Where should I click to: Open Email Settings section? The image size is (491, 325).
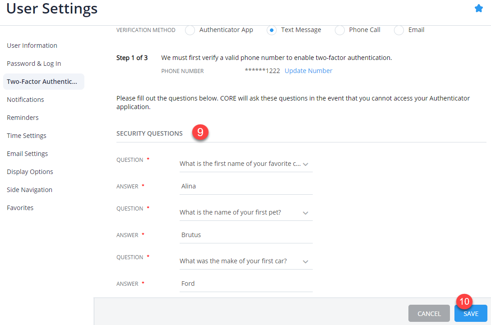27,153
